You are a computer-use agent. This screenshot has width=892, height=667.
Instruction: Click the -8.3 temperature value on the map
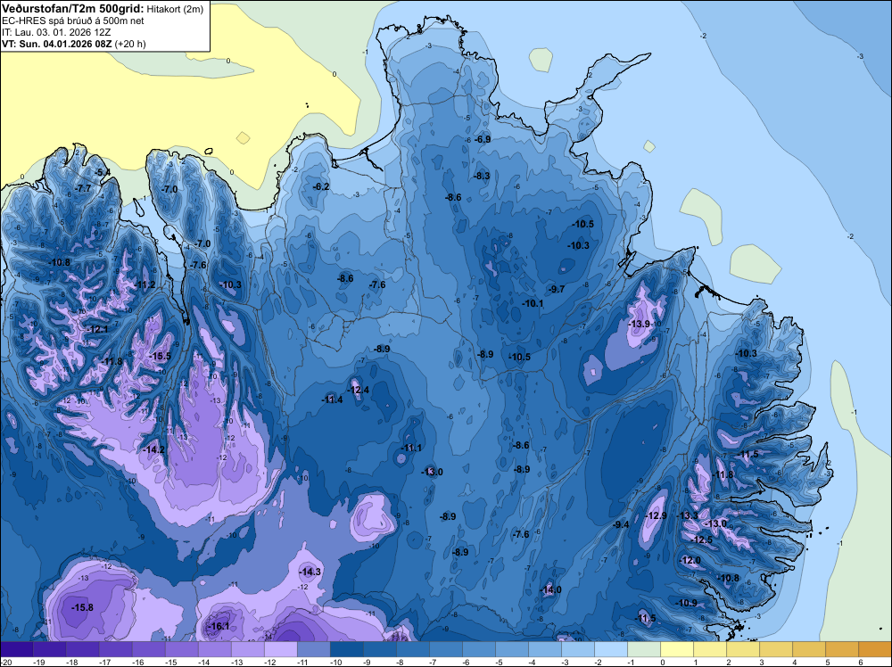[x=482, y=176]
